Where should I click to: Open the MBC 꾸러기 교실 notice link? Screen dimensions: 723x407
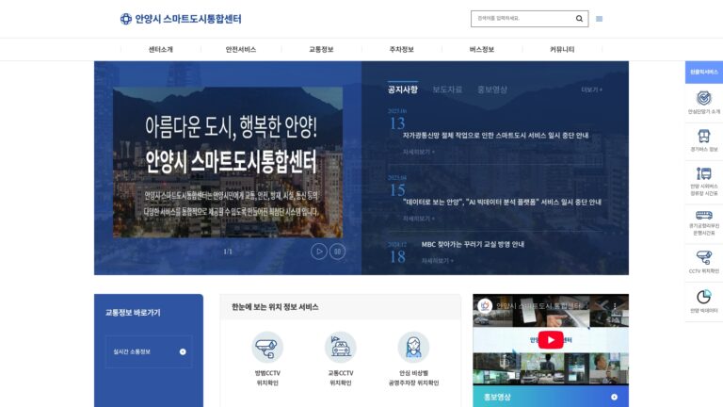point(473,244)
